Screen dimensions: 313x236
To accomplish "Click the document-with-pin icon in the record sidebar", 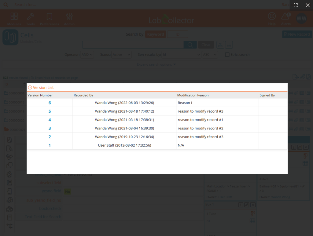I will 9,148.
